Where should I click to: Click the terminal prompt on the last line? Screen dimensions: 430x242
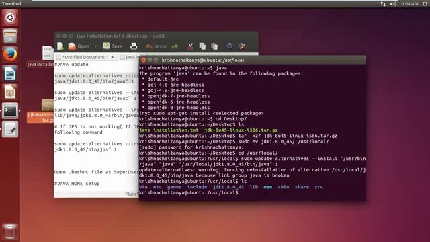[x=189, y=193]
